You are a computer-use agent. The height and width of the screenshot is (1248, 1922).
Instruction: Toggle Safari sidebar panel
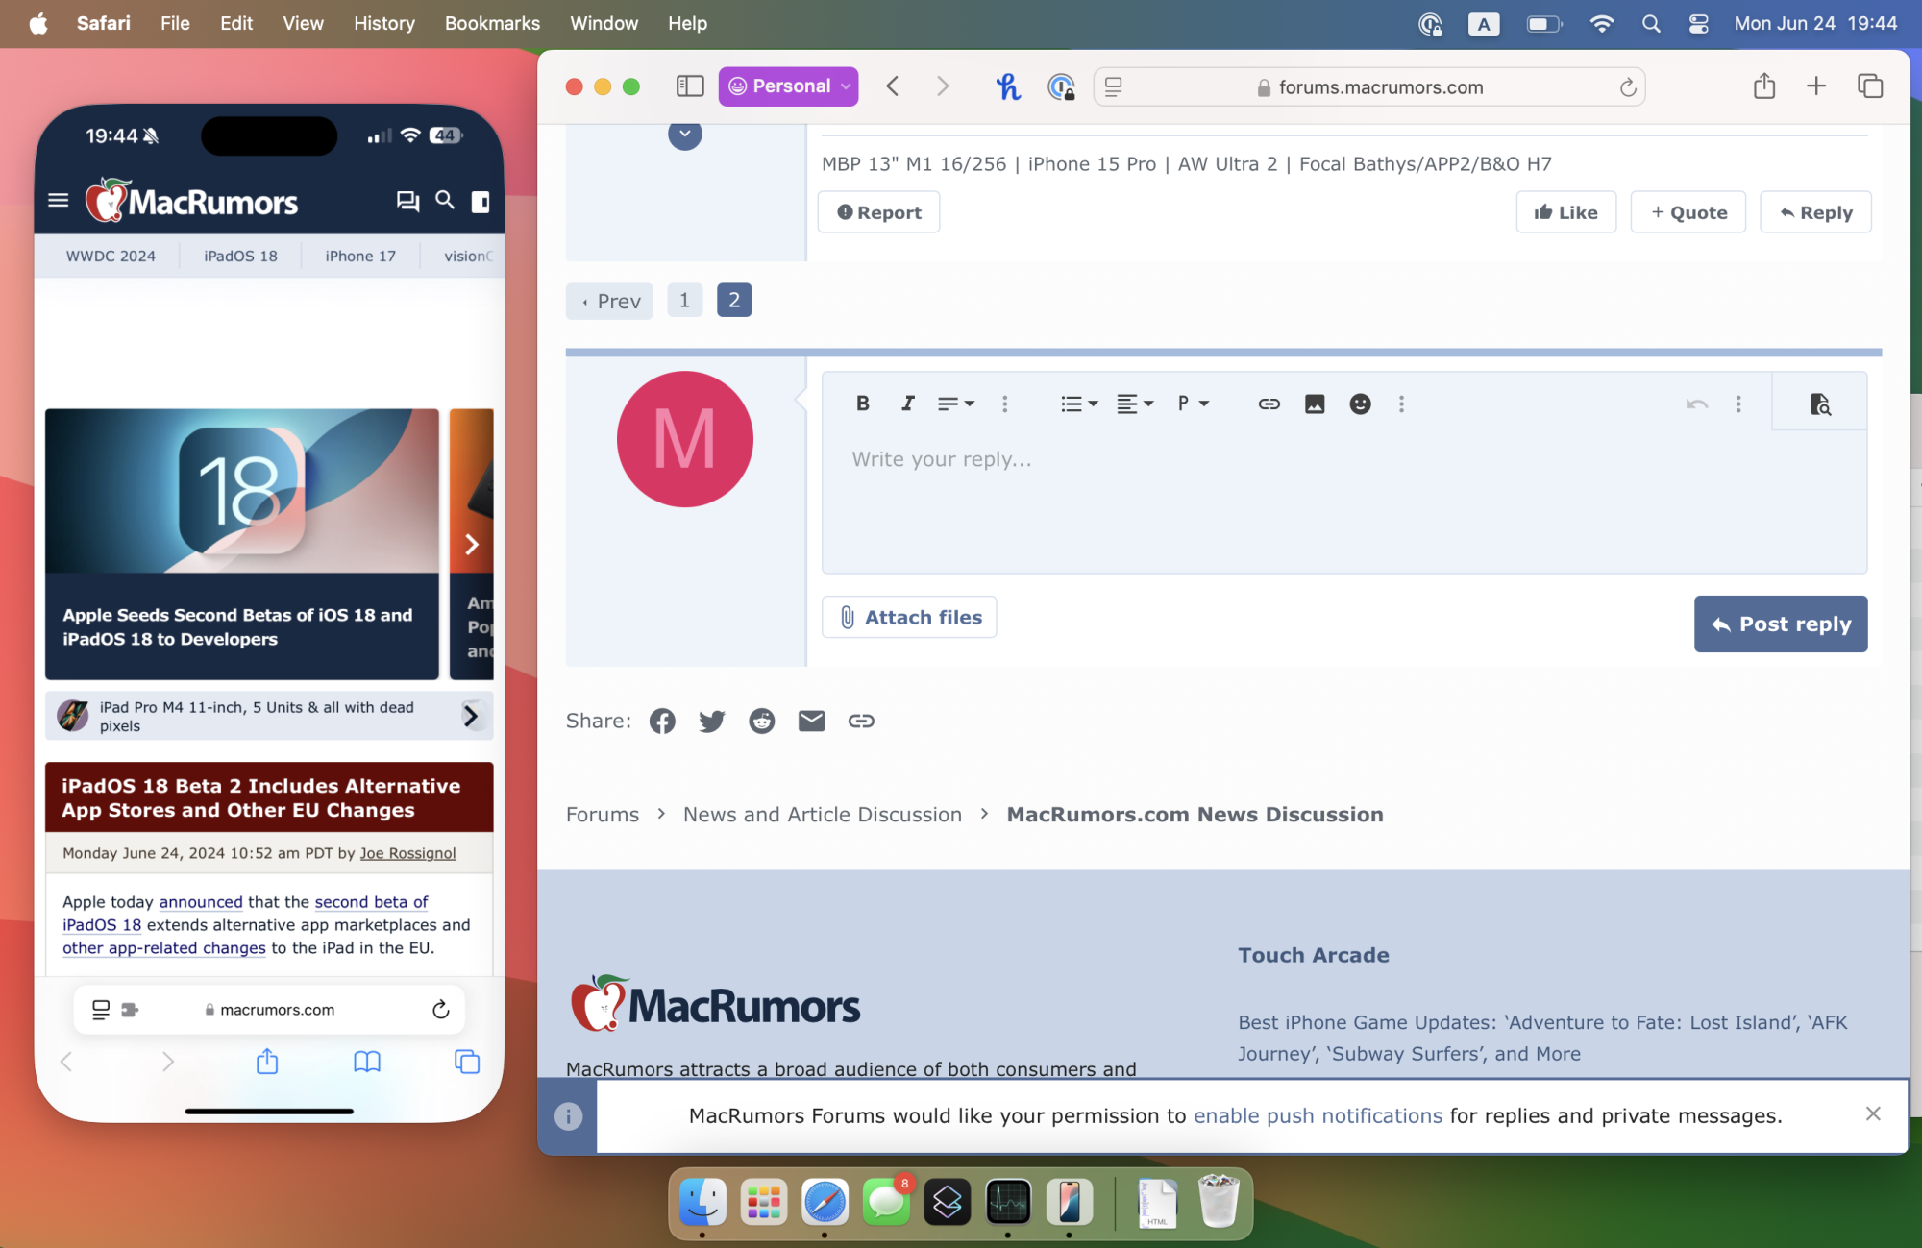690,86
